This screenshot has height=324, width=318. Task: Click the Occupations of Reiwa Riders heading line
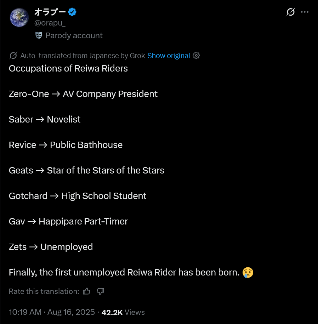(x=68, y=68)
